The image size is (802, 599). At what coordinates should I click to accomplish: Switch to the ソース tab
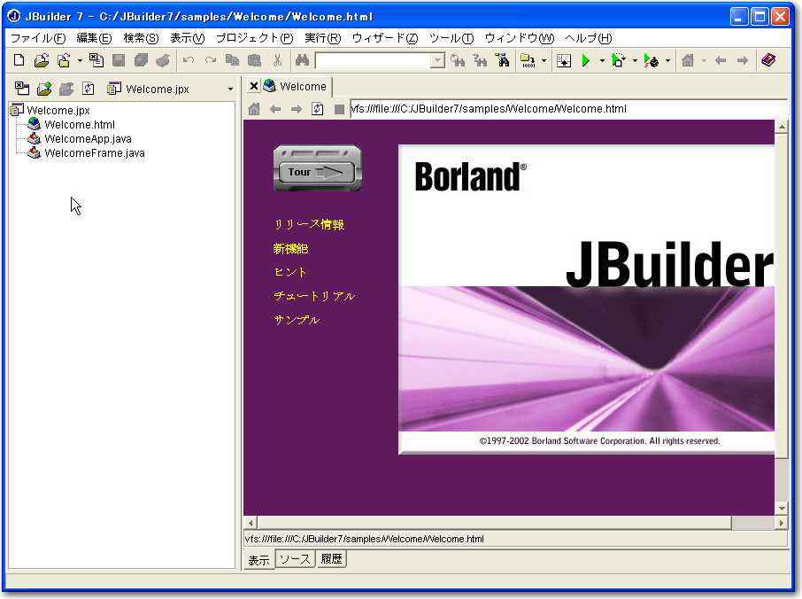point(295,559)
